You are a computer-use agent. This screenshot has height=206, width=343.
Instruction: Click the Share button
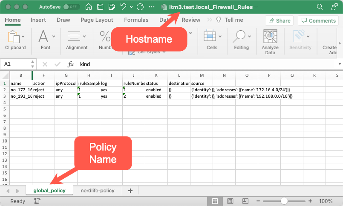pos(279,20)
